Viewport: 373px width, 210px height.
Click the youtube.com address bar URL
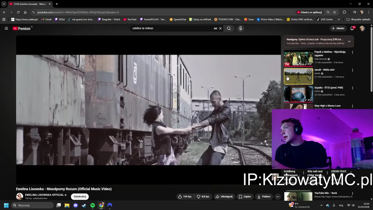78,12
